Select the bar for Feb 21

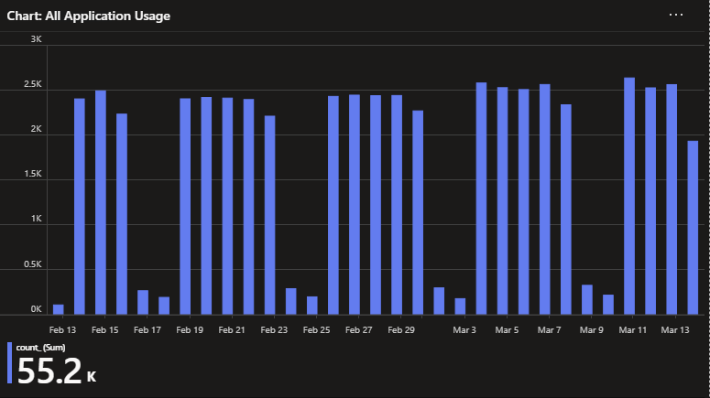point(227,206)
